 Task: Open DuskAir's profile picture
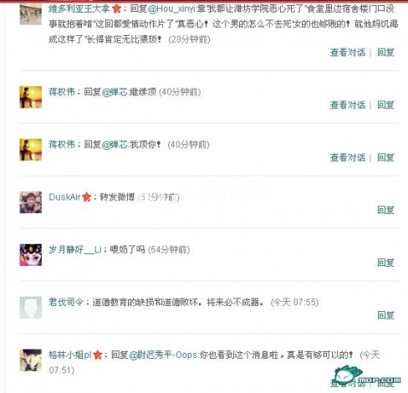(x=31, y=202)
